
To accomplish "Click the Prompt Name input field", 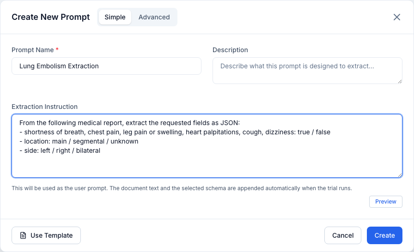I will tap(106, 66).
